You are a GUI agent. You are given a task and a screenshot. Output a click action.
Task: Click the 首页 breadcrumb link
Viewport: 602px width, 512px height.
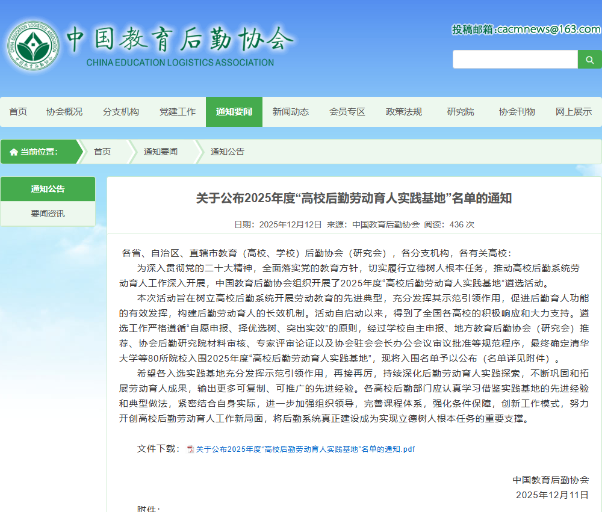(102, 152)
